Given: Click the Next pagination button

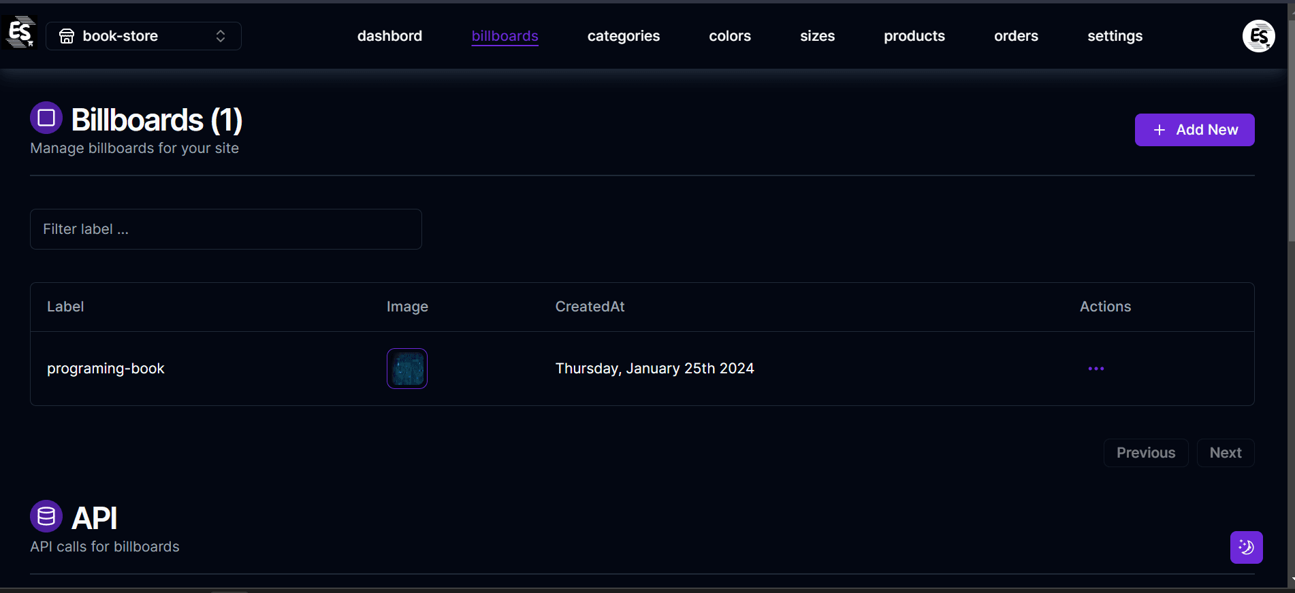Looking at the screenshot, I should [x=1226, y=453].
